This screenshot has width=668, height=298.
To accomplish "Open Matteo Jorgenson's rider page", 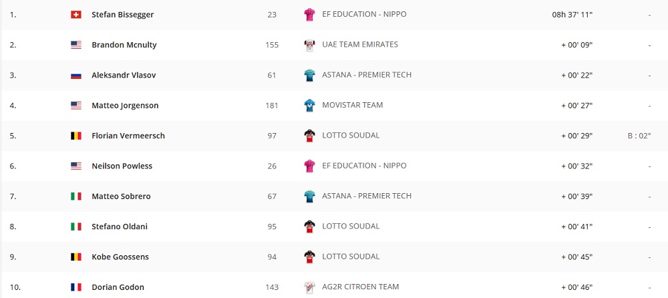I will (x=125, y=106).
